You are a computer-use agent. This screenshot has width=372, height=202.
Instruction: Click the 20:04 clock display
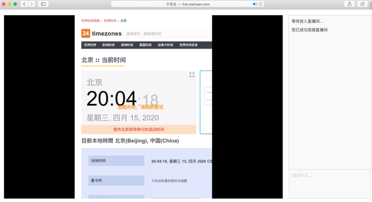[x=112, y=99]
